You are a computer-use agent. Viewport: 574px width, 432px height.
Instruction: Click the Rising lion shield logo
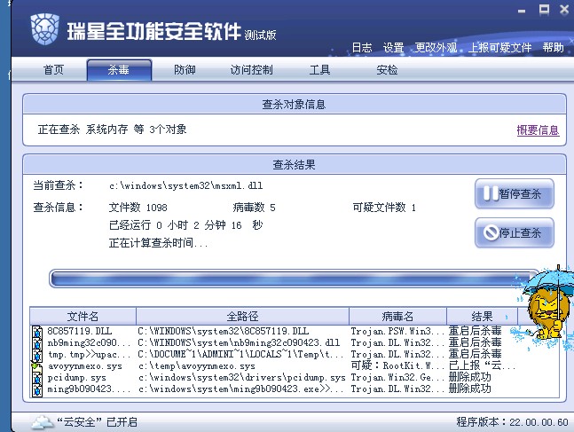[44, 29]
